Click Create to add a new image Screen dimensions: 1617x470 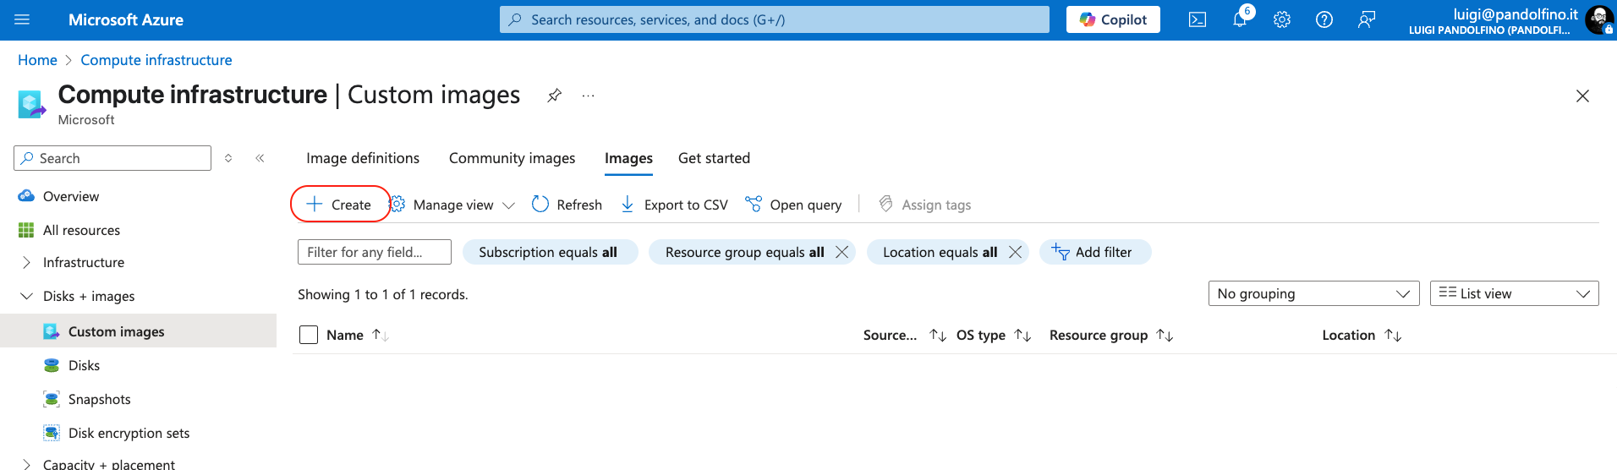(339, 205)
